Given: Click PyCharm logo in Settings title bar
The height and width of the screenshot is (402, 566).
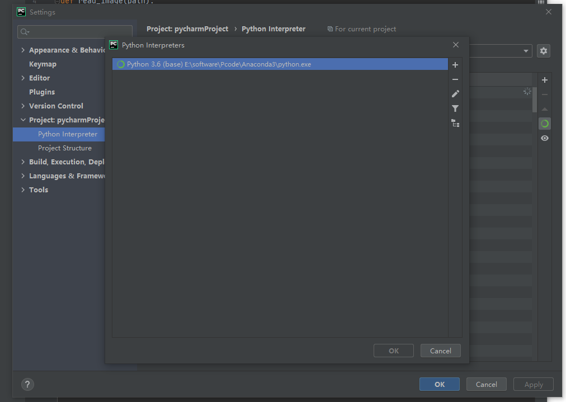Looking at the screenshot, I should click(21, 12).
